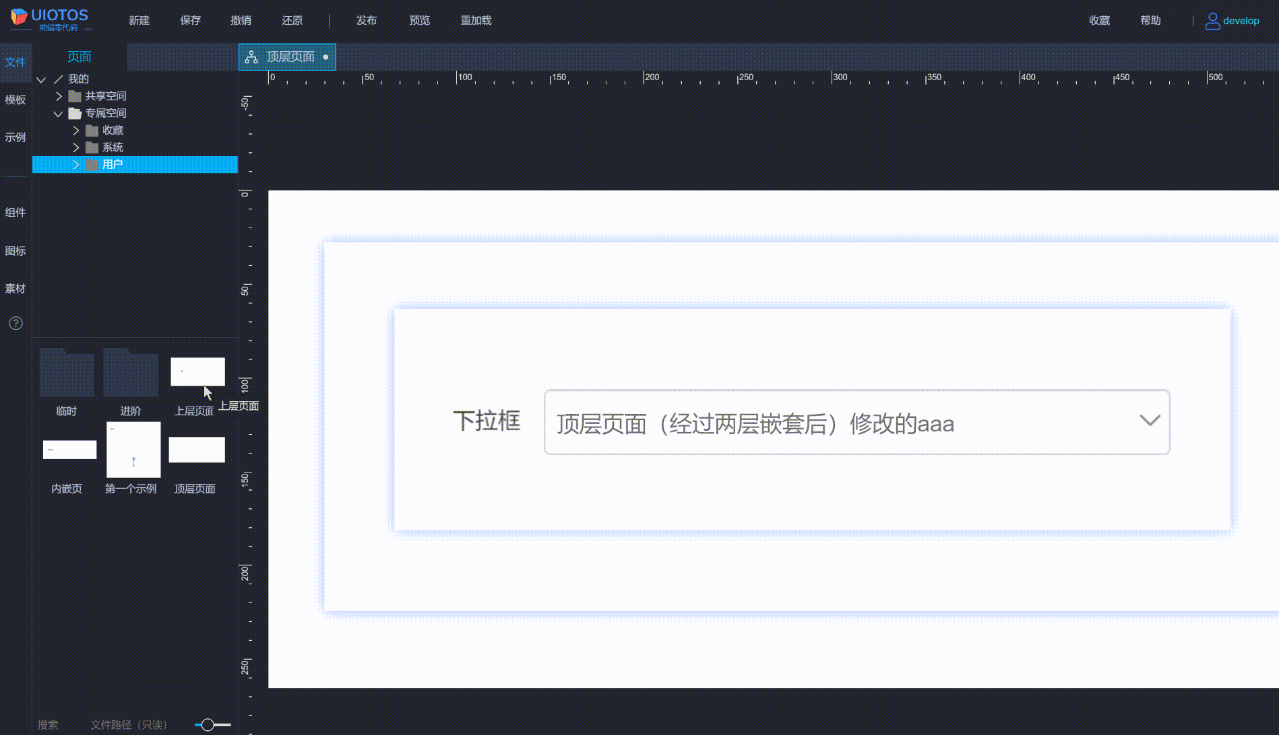1279x735 pixels.
Task: Open the 示例 examples panel
Action: coord(16,137)
